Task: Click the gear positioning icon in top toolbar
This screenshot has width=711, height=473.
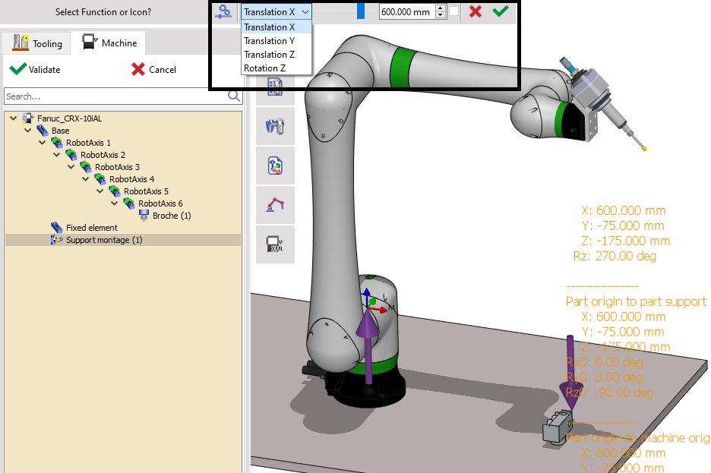Action: [224, 11]
